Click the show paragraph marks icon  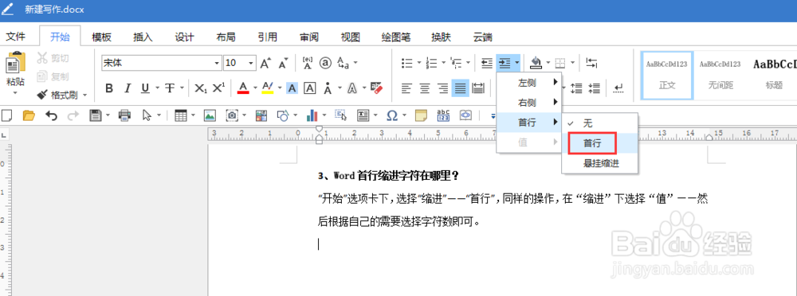point(618,88)
